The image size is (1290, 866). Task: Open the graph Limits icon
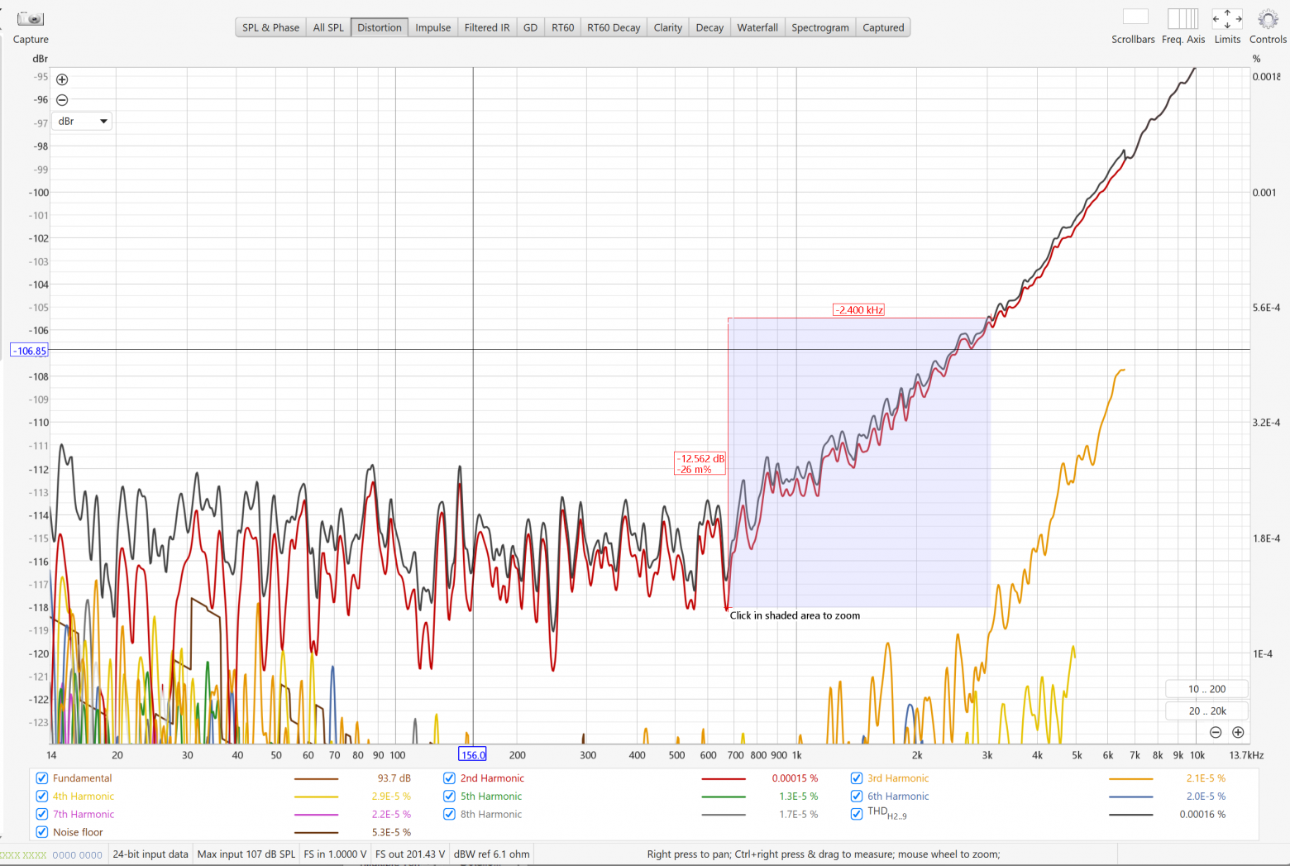(x=1227, y=18)
